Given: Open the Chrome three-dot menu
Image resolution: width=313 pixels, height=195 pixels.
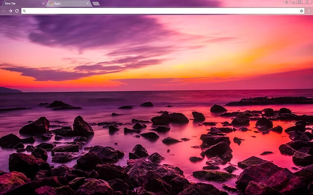Looking at the screenshot, I should (309, 11).
